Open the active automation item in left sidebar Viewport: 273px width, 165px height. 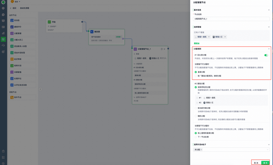pos(3,39)
